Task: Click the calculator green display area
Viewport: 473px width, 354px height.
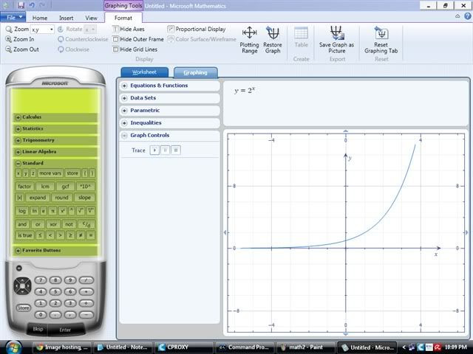Action: 55,100
